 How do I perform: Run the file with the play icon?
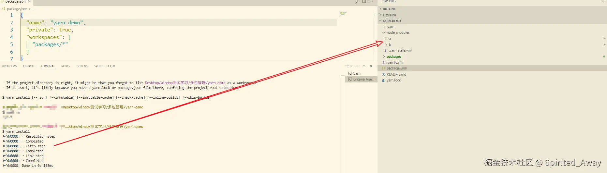pos(357,2)
